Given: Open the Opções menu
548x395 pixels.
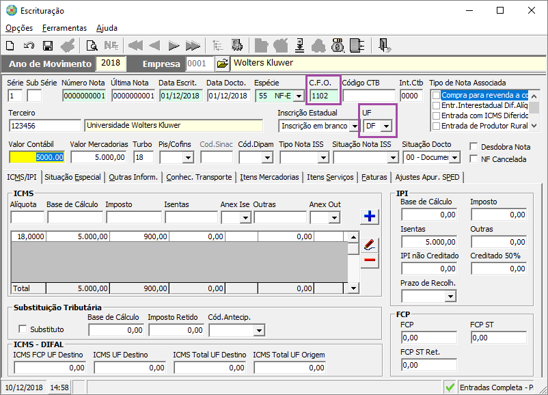Looking at the screenshot, I should pyautogui.click(x=19, y=28).
